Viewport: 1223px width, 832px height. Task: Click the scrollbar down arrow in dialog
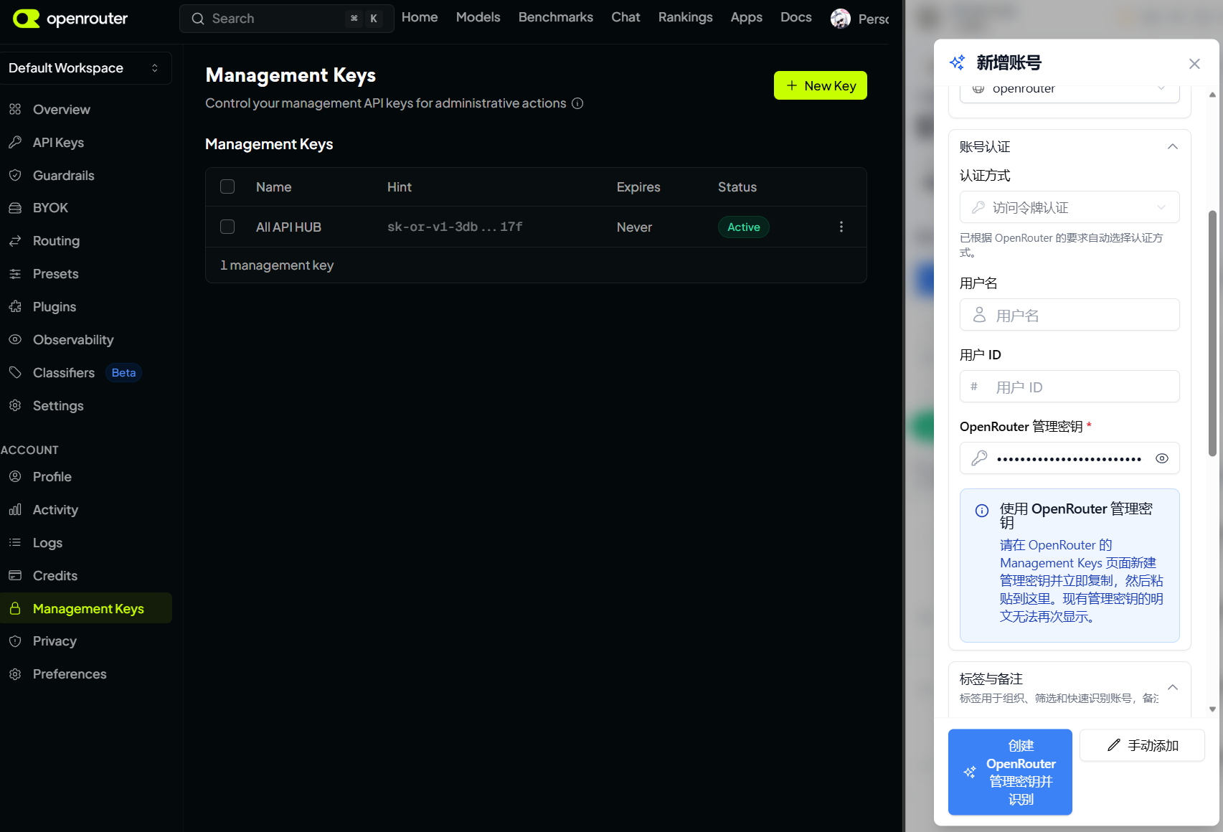1212,709
